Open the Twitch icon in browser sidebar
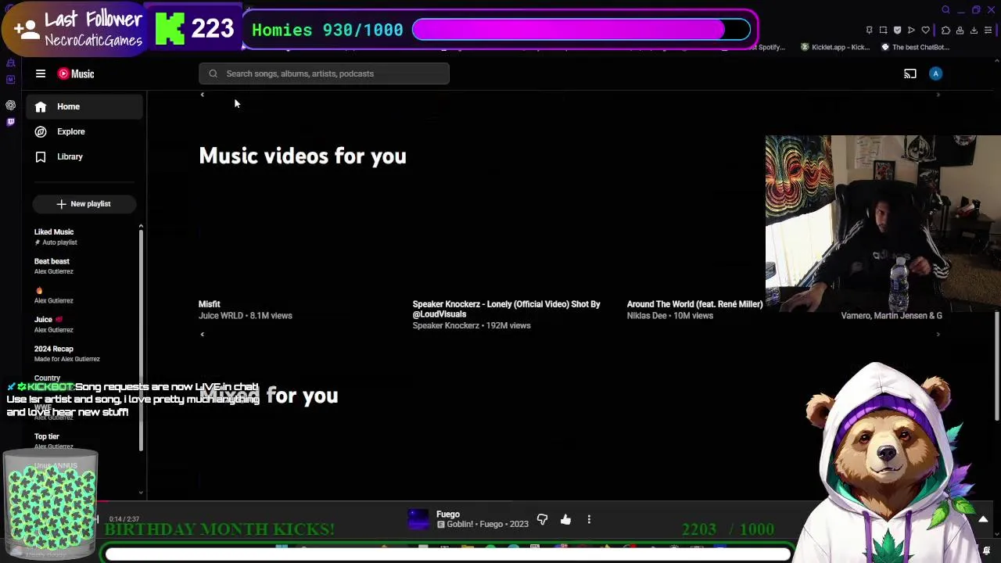 pos(11,121)
